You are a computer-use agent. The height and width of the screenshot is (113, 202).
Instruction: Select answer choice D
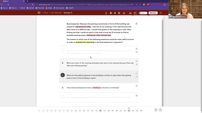click(63, 88)
